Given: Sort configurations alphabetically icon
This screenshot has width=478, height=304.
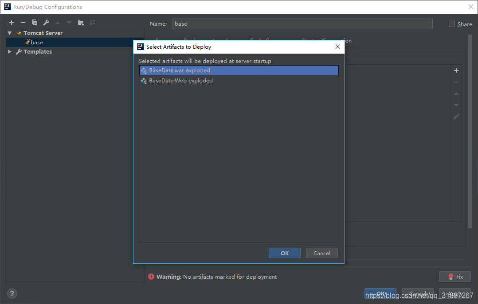Looking at the screenshot, I should point(92,23).
